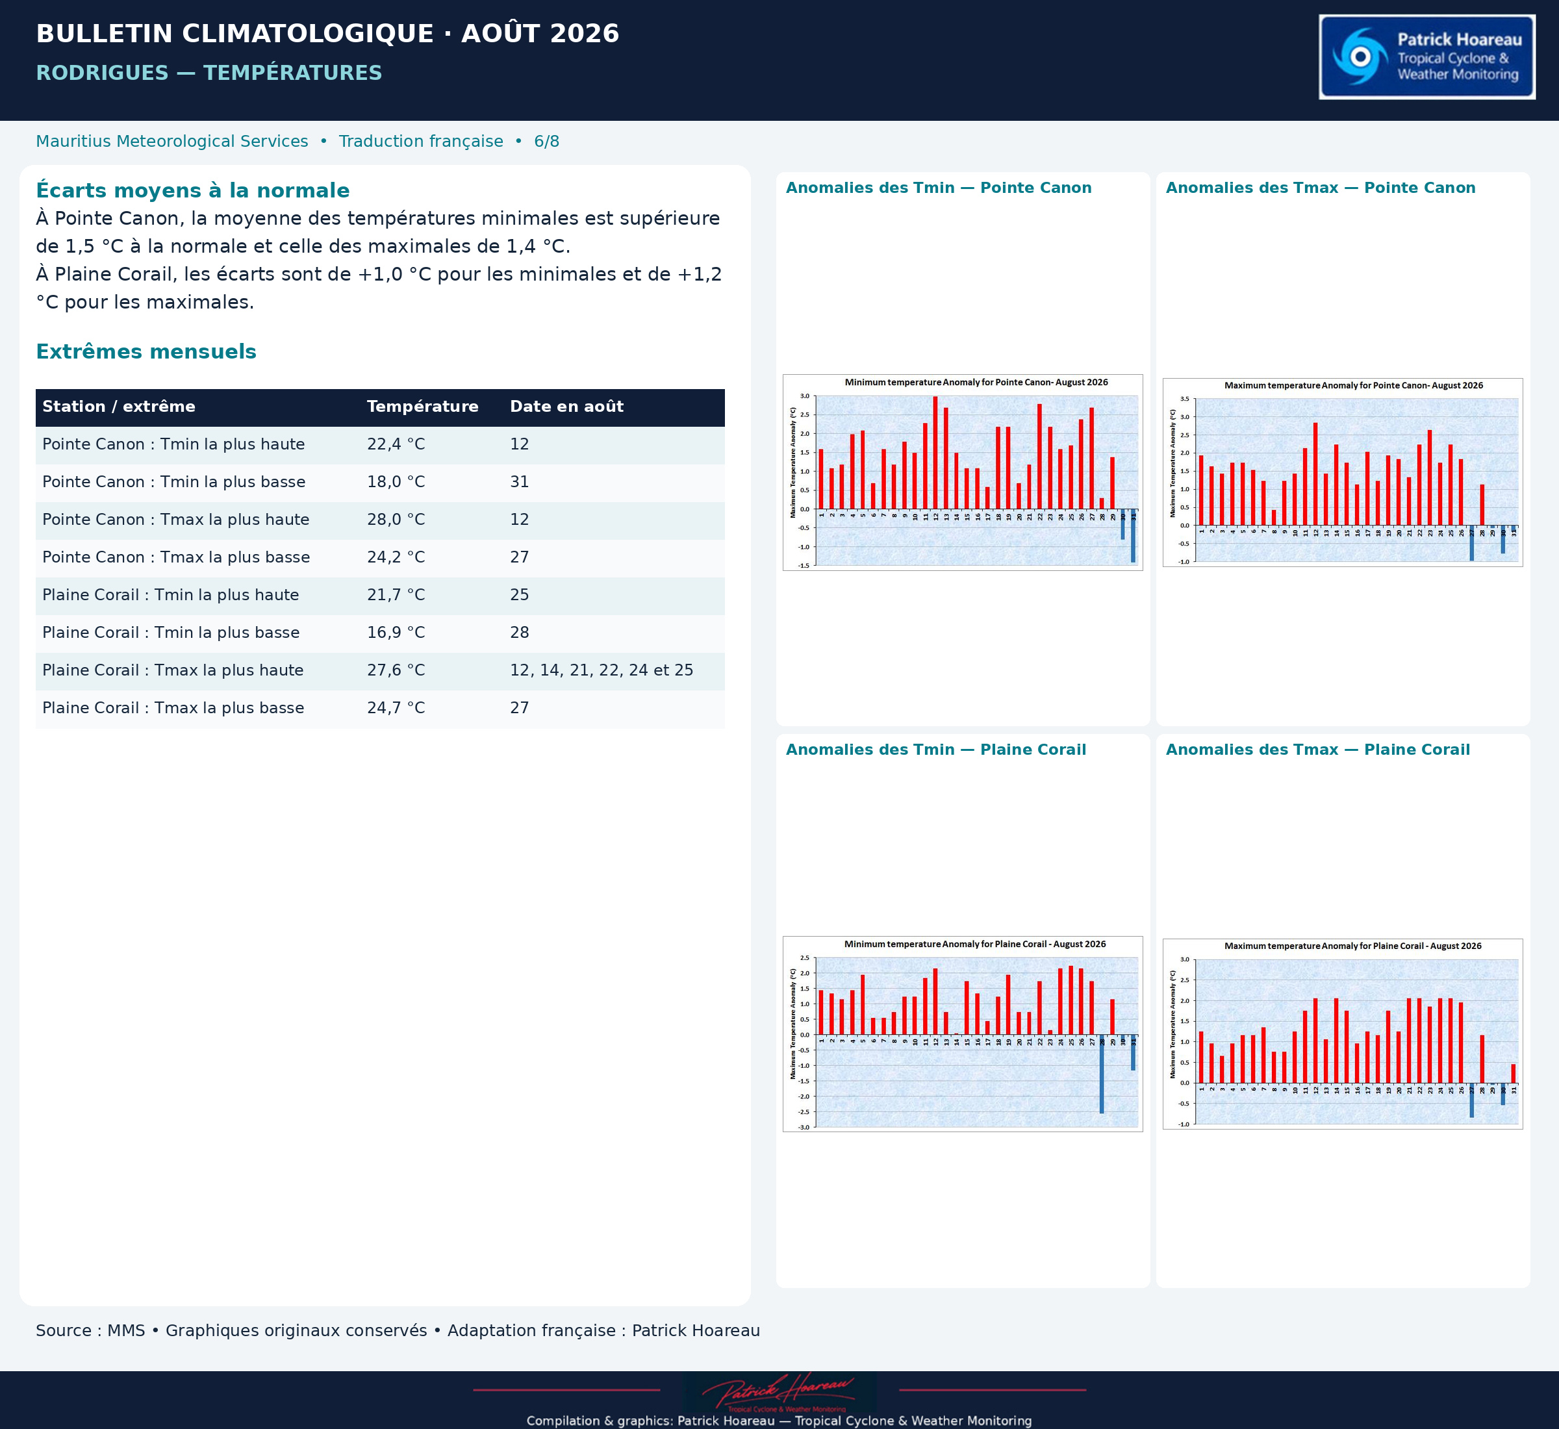Select row 'Pointe Canon : Tmax la plus basse'
The height and width of the screenshot is (1429, 1559).
380,557
